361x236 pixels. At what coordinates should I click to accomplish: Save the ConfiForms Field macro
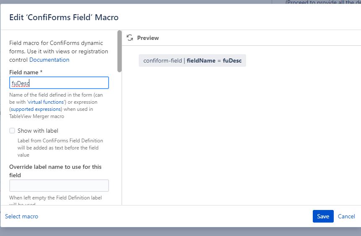[x=323, y=216]
